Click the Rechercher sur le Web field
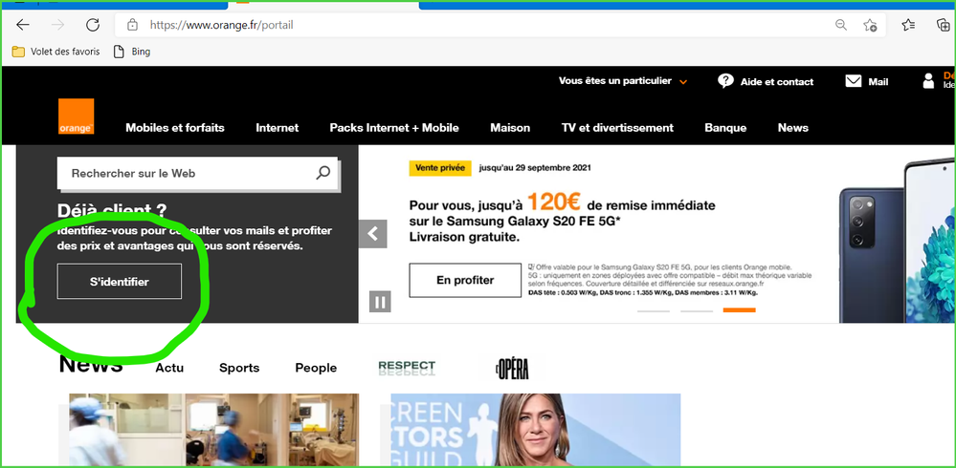 coord(198,174)
